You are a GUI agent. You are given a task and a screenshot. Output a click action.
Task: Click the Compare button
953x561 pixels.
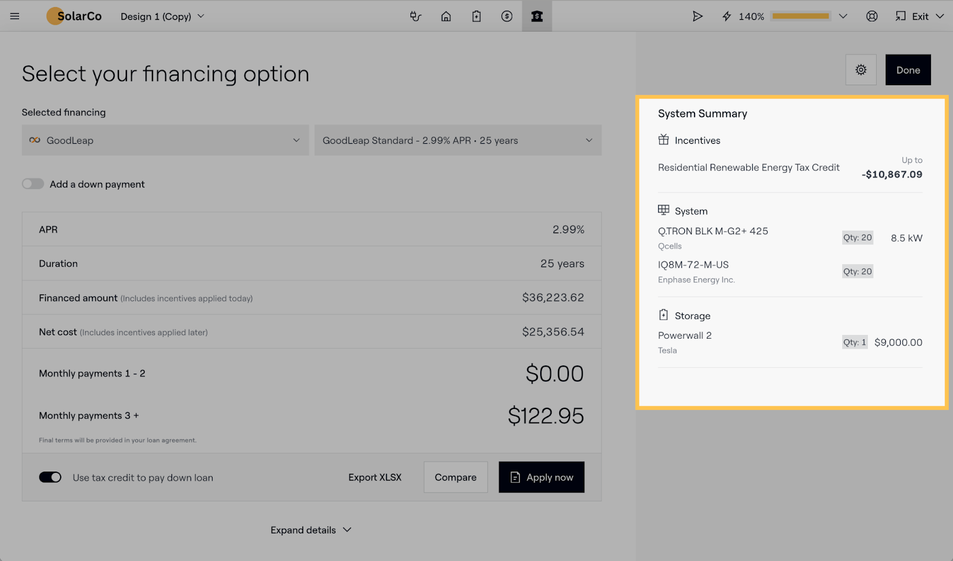pos(456,478)
